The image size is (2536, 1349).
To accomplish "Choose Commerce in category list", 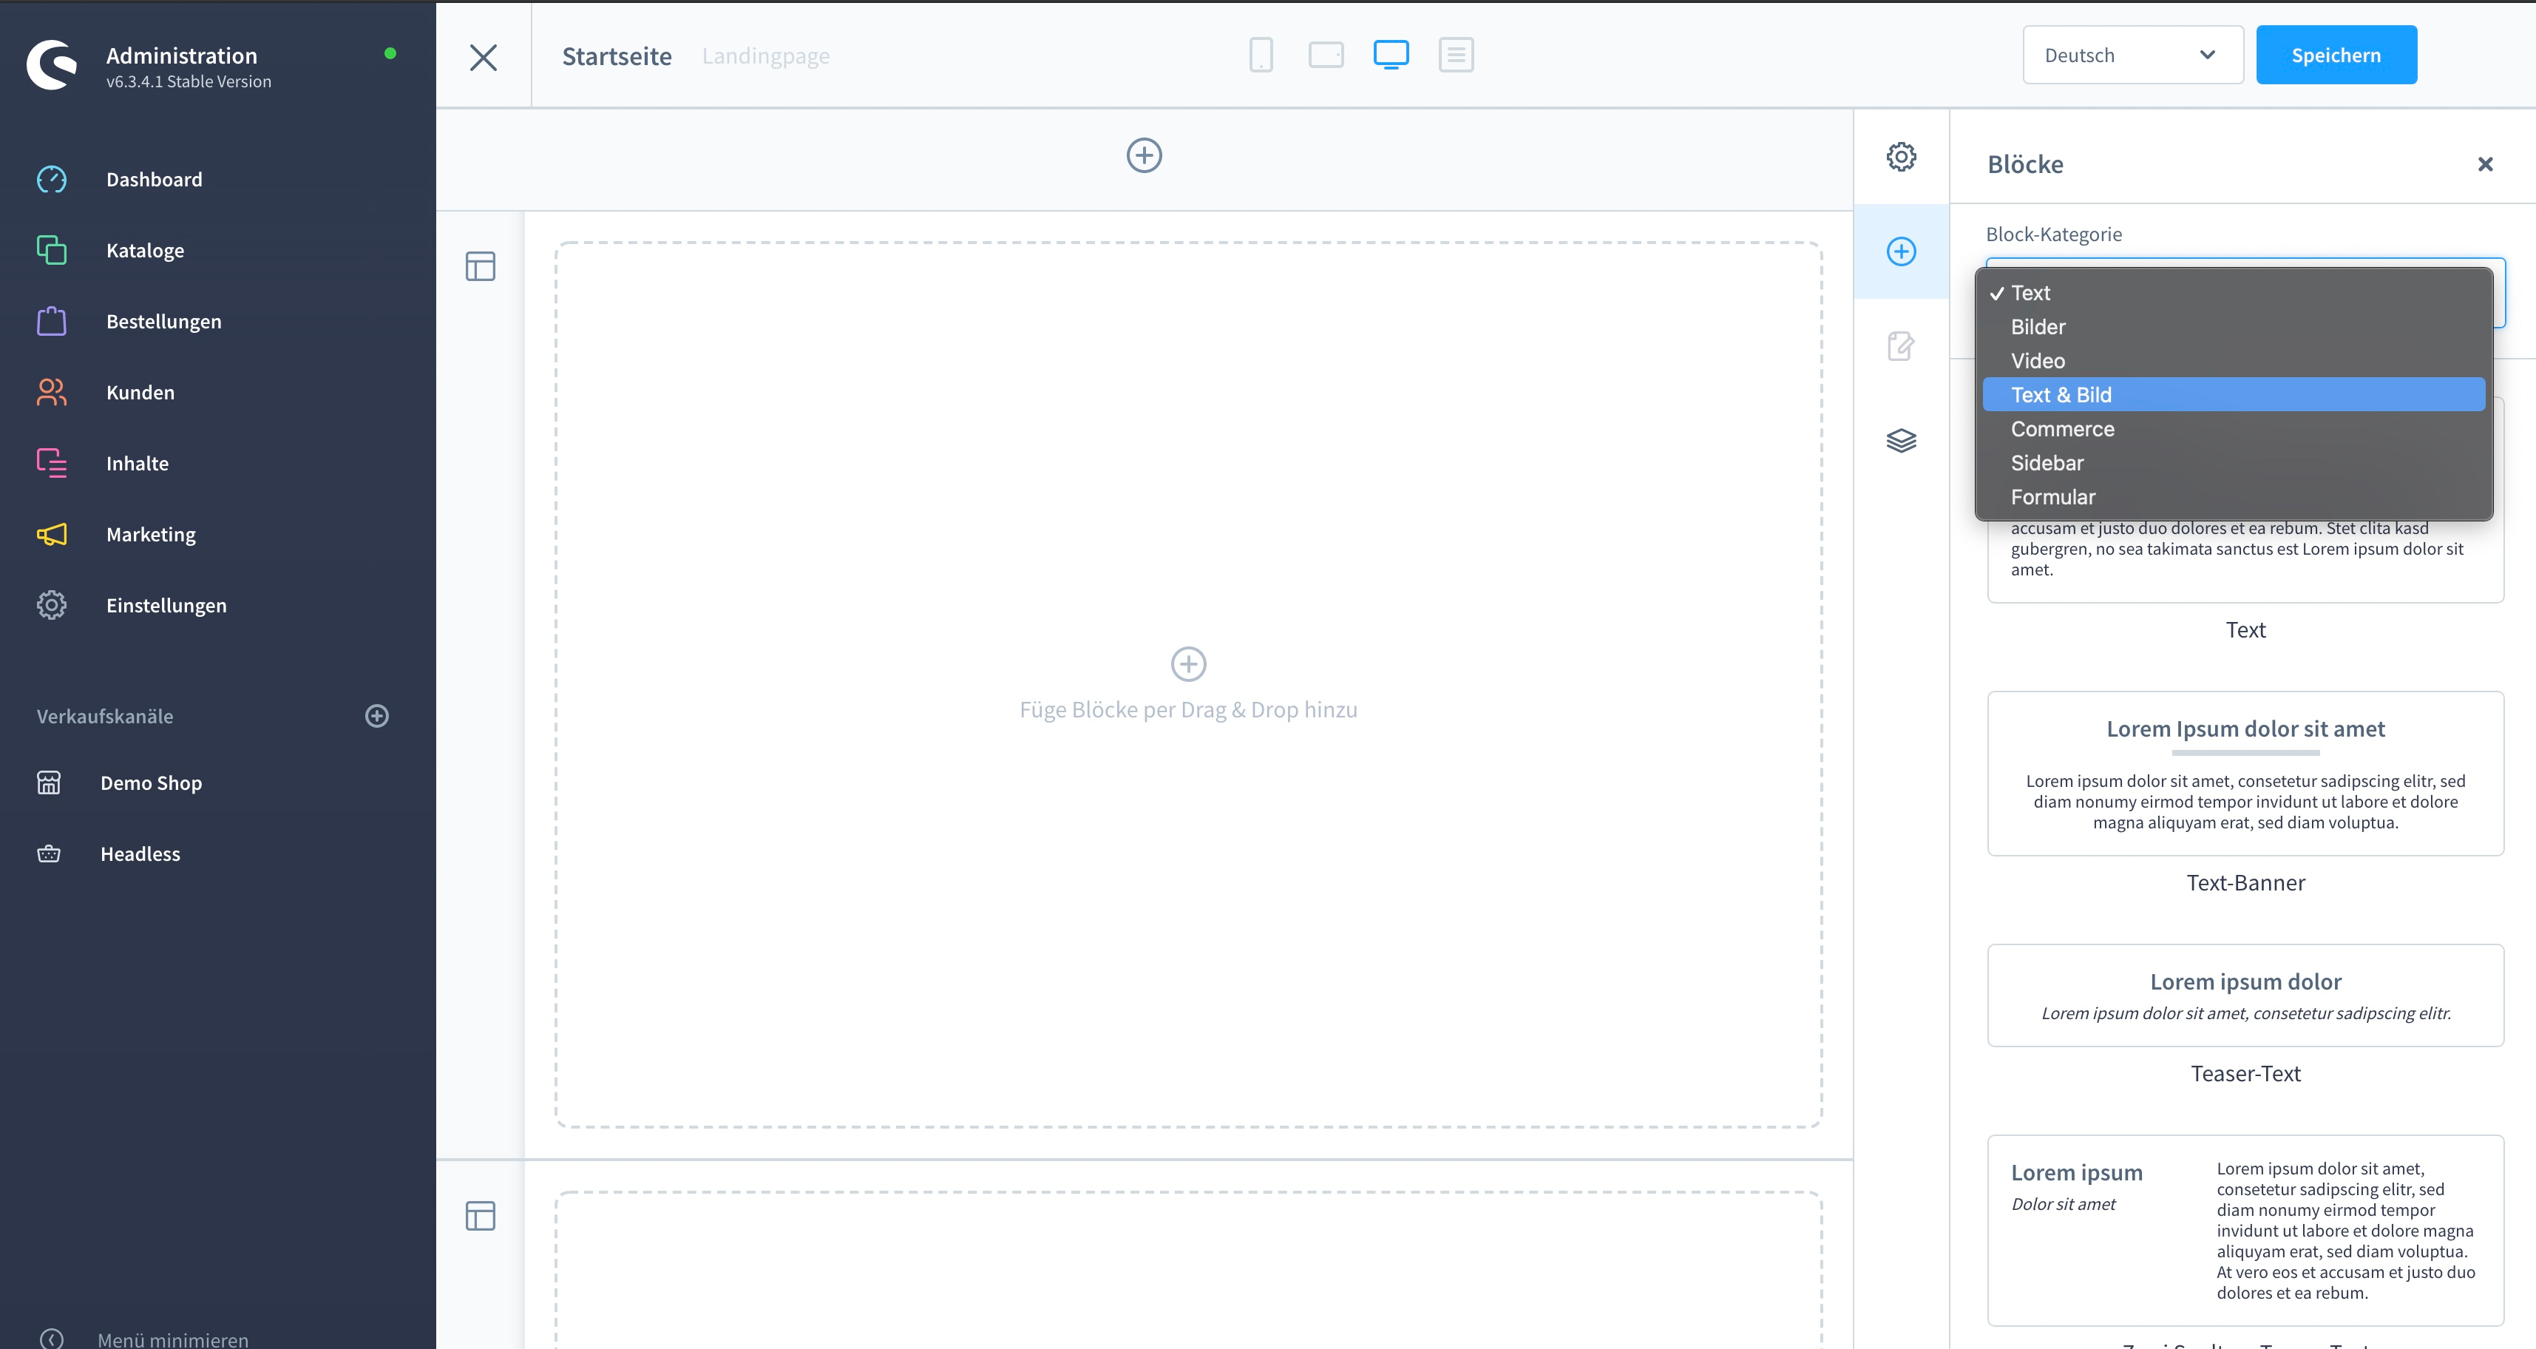I will tap(2234, 428).
